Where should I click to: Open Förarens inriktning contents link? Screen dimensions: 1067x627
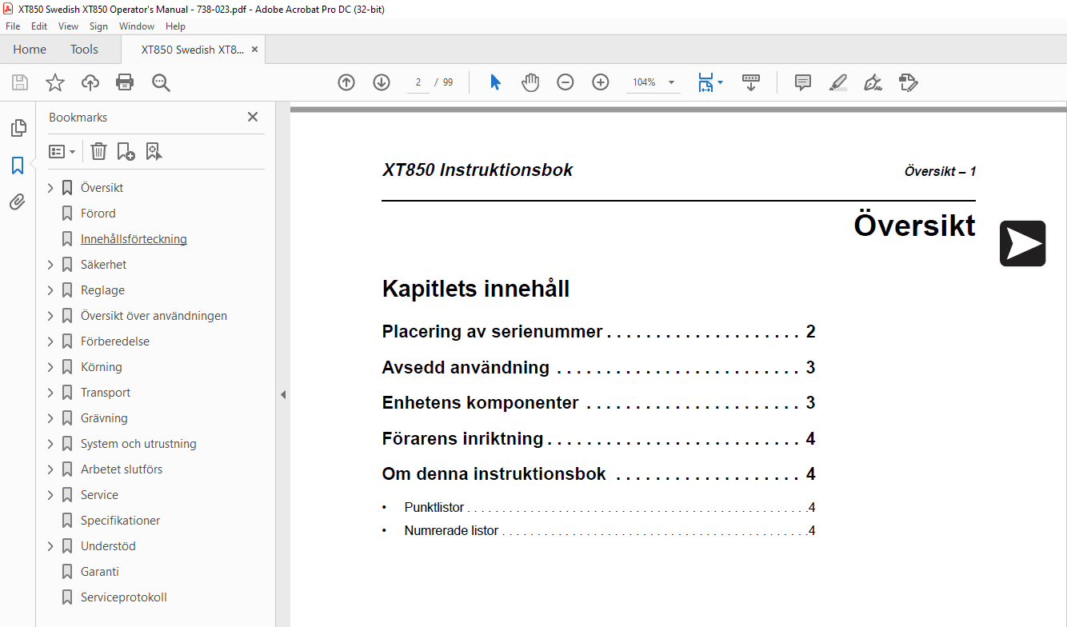(x=598, y=439)
